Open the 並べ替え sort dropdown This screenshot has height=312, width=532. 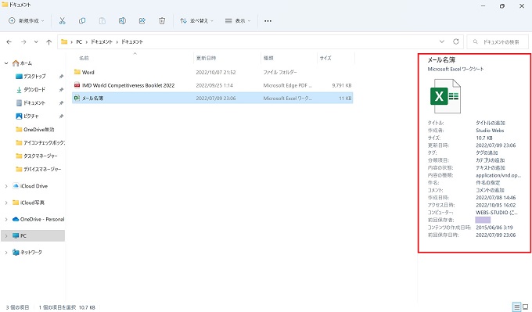coord(197,20)
